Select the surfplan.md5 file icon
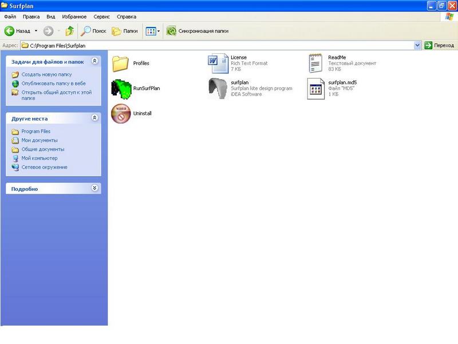This screenshot has width=458, height=344. (317, 88)
